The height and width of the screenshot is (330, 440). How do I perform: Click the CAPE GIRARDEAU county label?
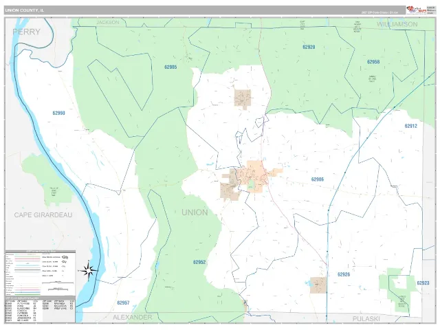(x=43, y=215)
